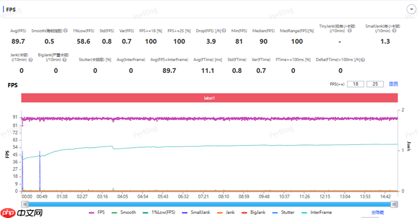Click help icon next to Jank (/10min)

31,59
